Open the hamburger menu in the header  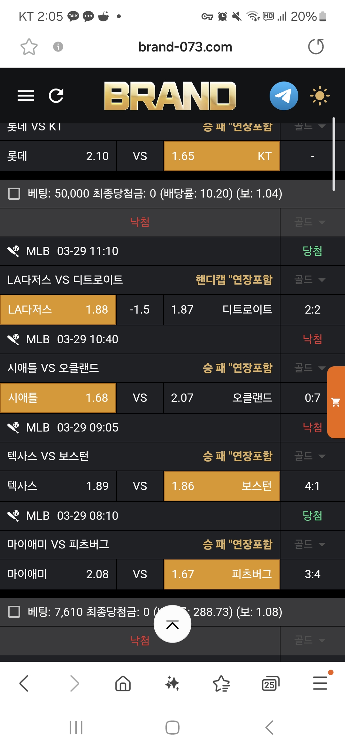click(x=26, y=96)
